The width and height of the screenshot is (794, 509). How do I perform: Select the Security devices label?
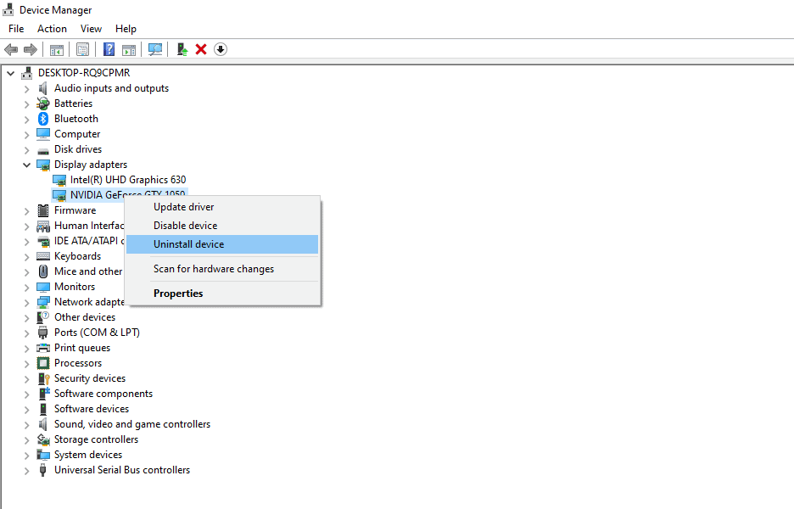(x=90, y=378)
